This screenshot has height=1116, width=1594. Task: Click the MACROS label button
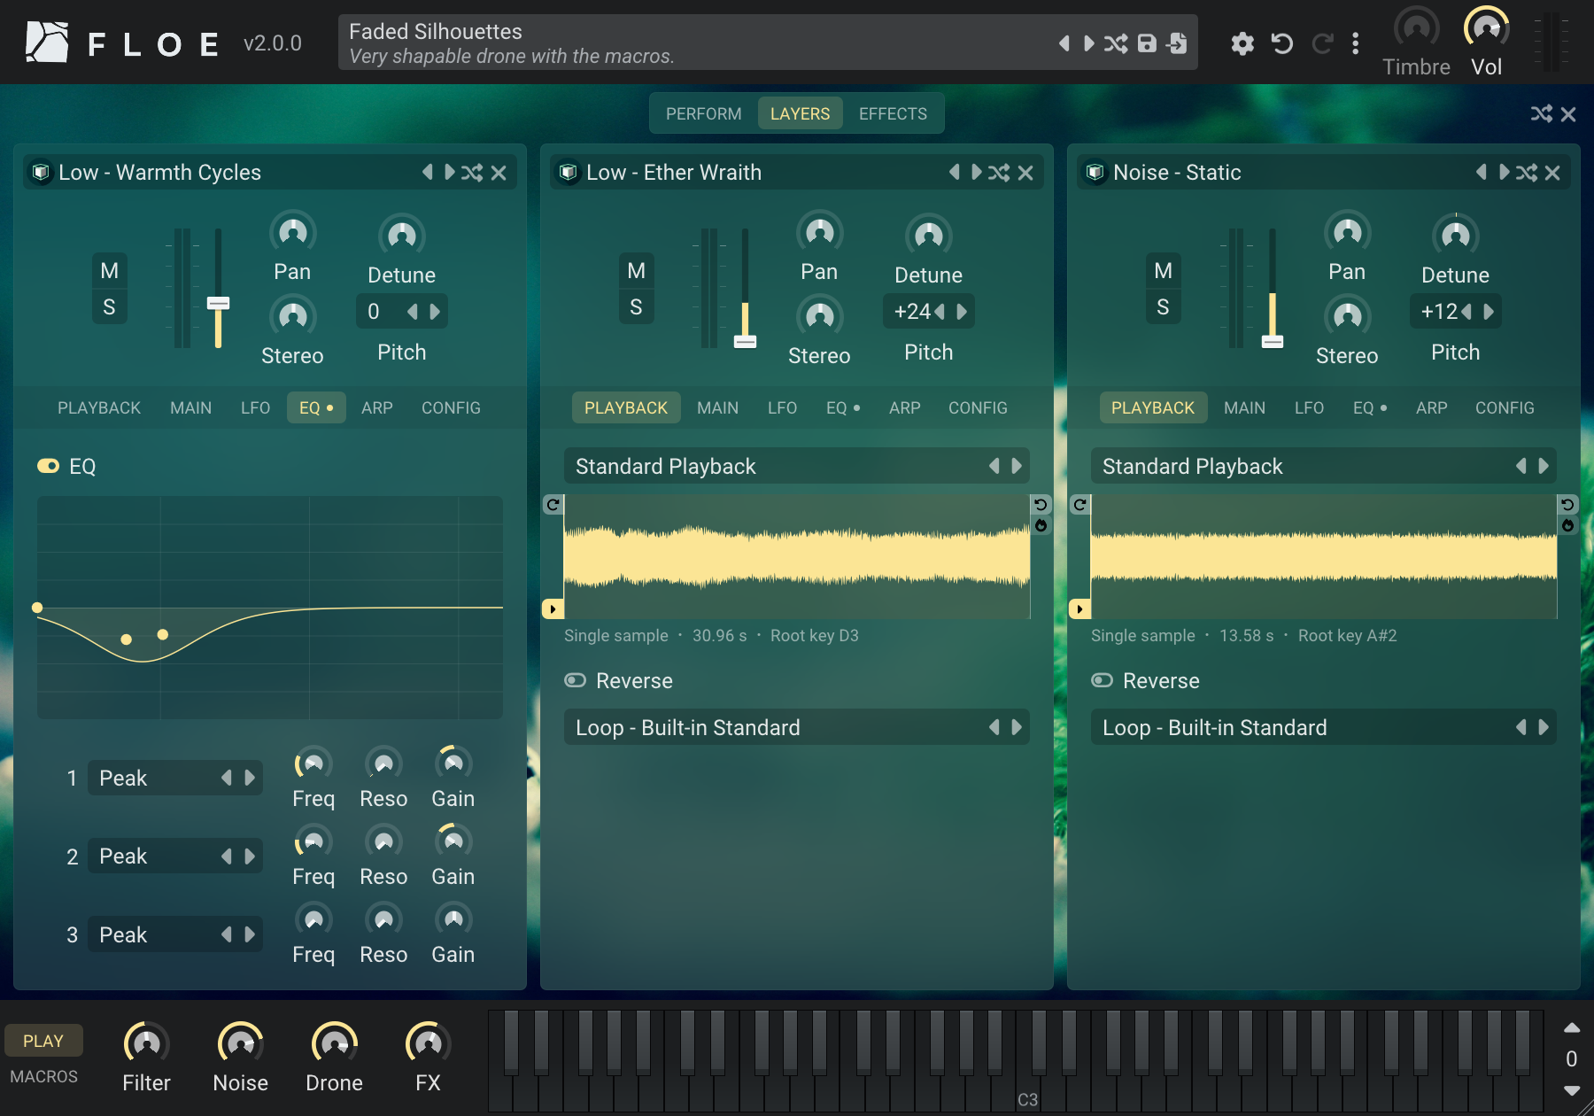pyautogui.click(x=43, y=1076)
